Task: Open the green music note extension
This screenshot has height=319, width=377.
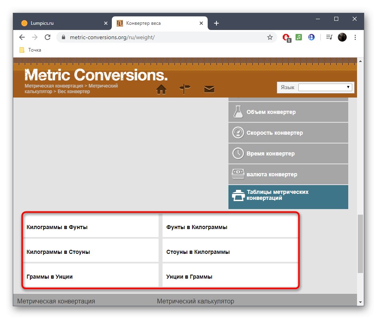Action: (x=299, y=37)
